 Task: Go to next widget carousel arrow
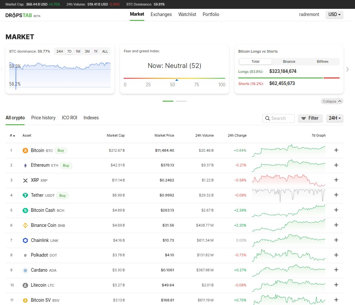coord(347,69)
